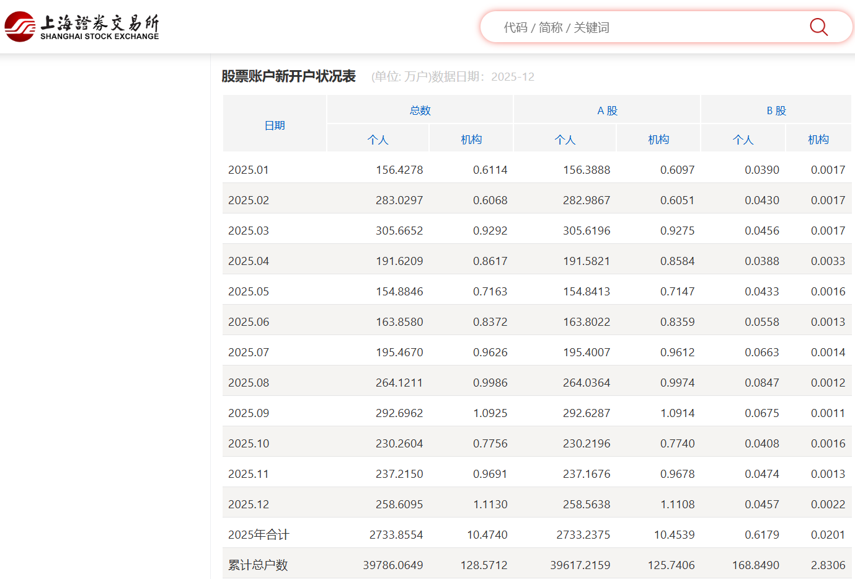Click the Shanghai Stock Exchange logo

82,27
